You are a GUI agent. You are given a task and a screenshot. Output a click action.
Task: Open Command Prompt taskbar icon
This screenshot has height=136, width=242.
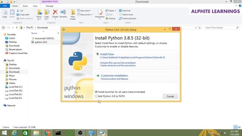pyautogui.click(x=58, y=133)
